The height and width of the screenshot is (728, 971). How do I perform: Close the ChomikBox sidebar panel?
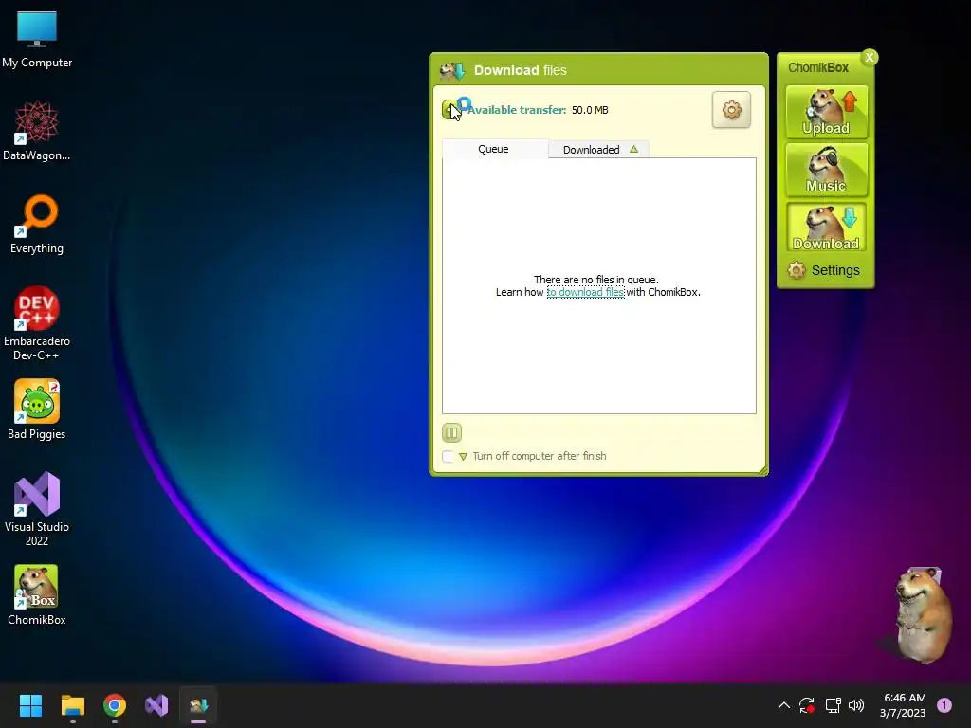pyautogui.click(x=870, y=58)
